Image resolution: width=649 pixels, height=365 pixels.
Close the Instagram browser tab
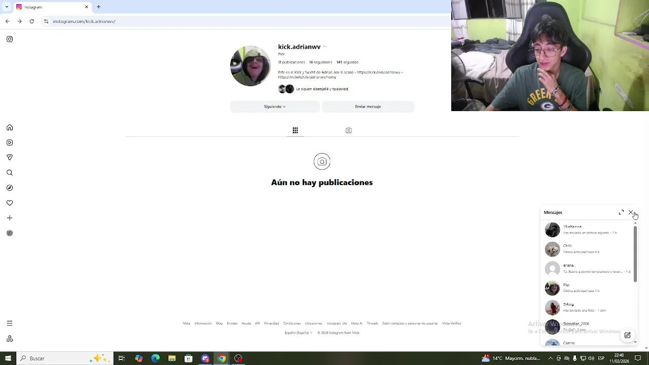(x=86, y=7)
